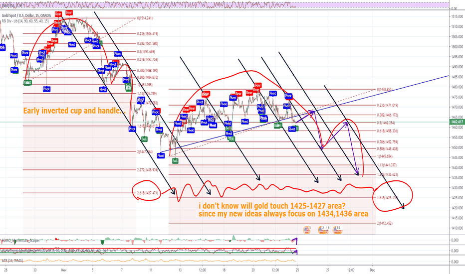This screenshot has height=274, width=465.
Task: Select the 0.382(1501.580) Fibonacci label
Action: (147, 43)
